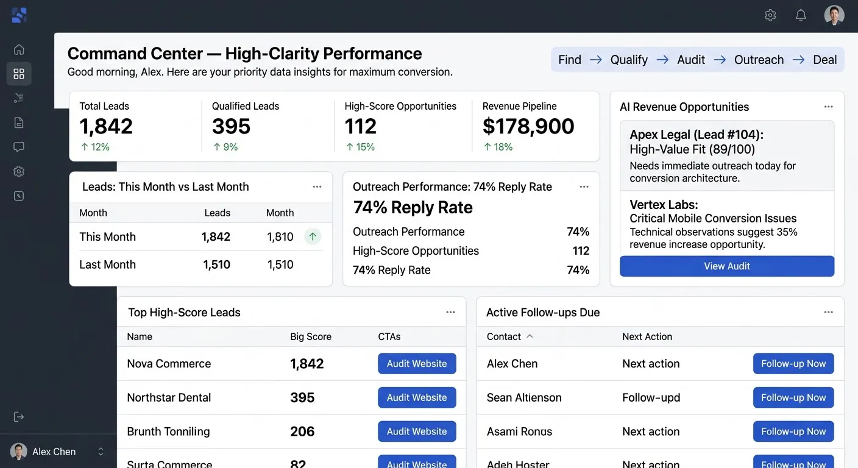Image resolution: width=858 pixels, height=468 pixels.
Task: Follow-up Now with Alex Chen
Action: (x=793, y=364)
